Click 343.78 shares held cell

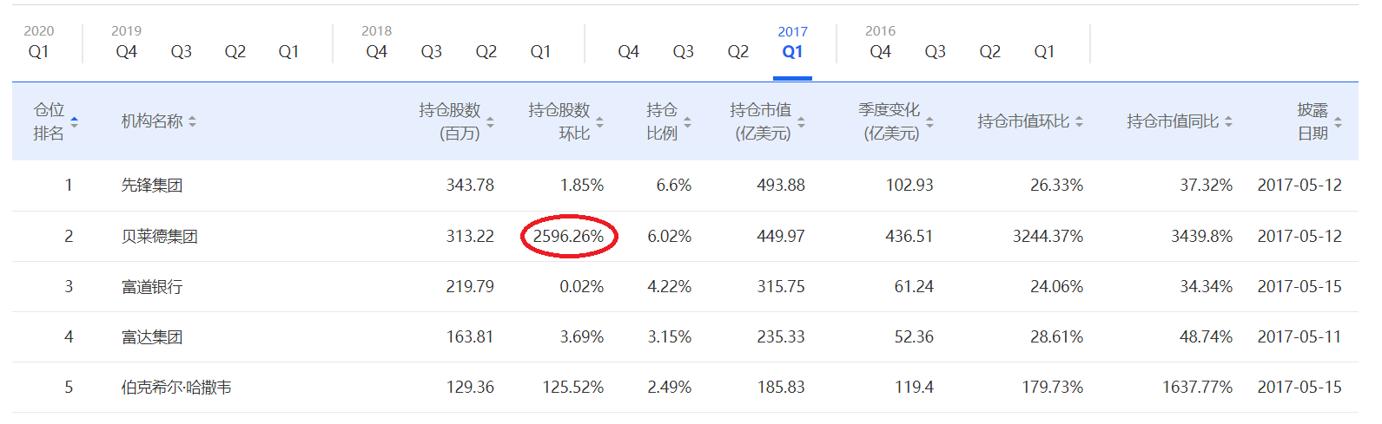click(x=470, y=186)
